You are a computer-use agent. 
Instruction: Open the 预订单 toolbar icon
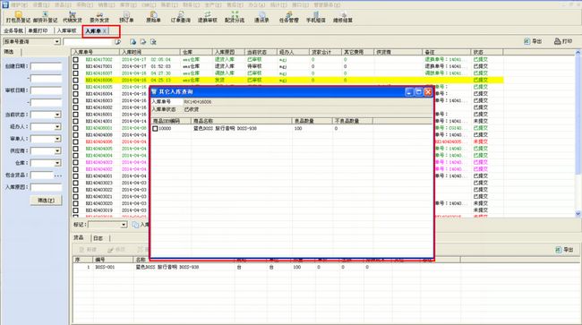(126, 17)
